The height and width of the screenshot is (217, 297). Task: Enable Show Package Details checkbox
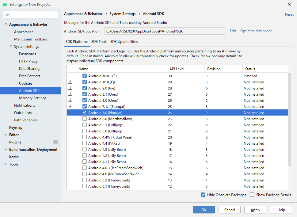tap(252, 195)
